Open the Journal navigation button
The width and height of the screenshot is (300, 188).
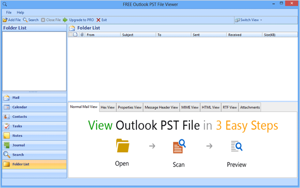point(34,145)
